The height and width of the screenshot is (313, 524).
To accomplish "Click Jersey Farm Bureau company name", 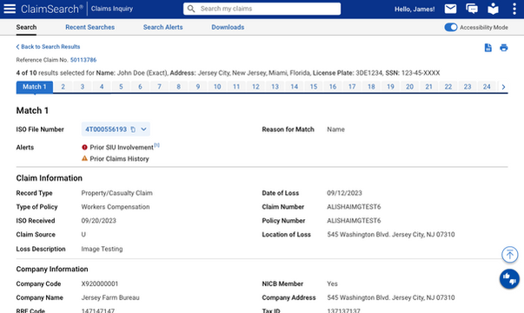I will (x=110, y=297).
